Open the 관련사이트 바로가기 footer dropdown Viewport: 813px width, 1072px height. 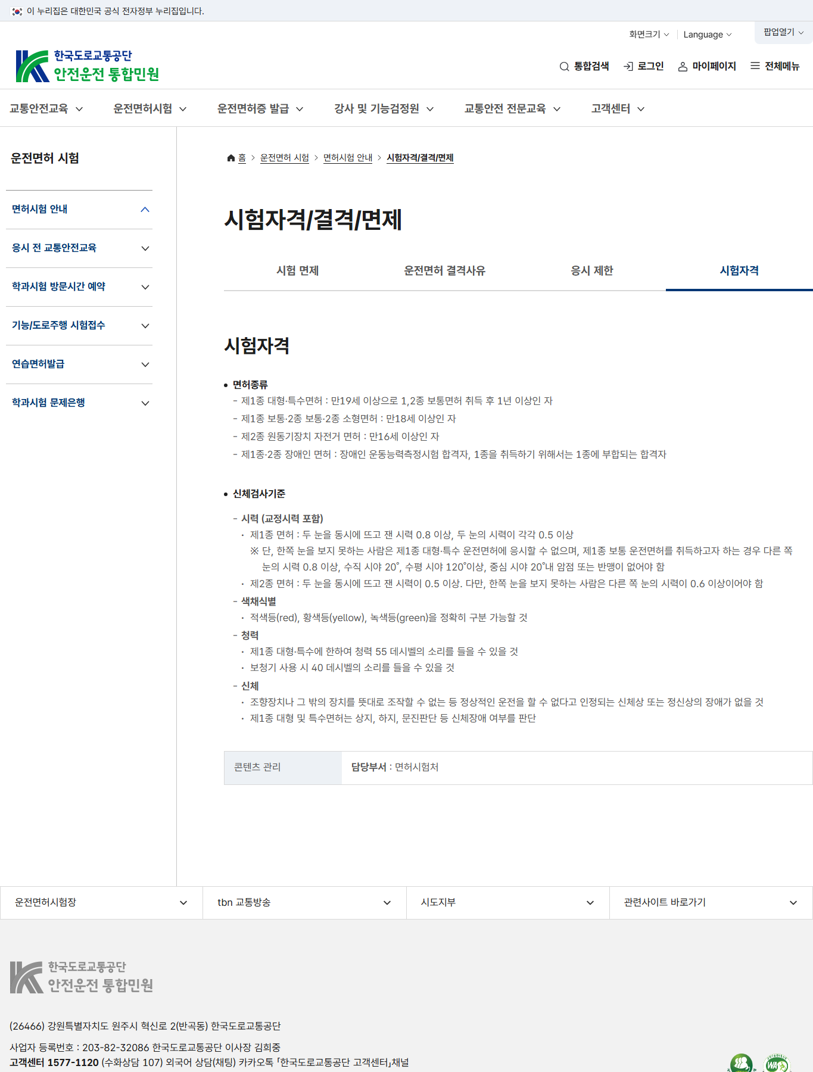pyautogui.click(x=711, y=903)
